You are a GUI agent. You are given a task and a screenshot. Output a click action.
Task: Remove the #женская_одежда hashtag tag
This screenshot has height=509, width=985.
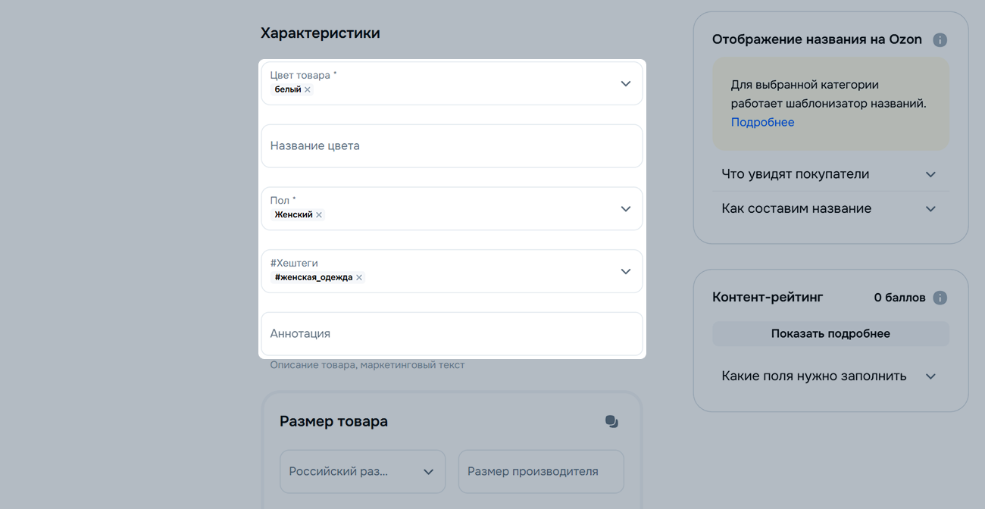click(x=359, y=278)
